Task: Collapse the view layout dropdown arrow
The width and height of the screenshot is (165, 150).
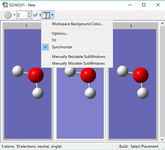Action: point(52,15)
